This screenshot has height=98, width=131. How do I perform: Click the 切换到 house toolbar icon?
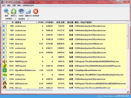click(21, 11)
